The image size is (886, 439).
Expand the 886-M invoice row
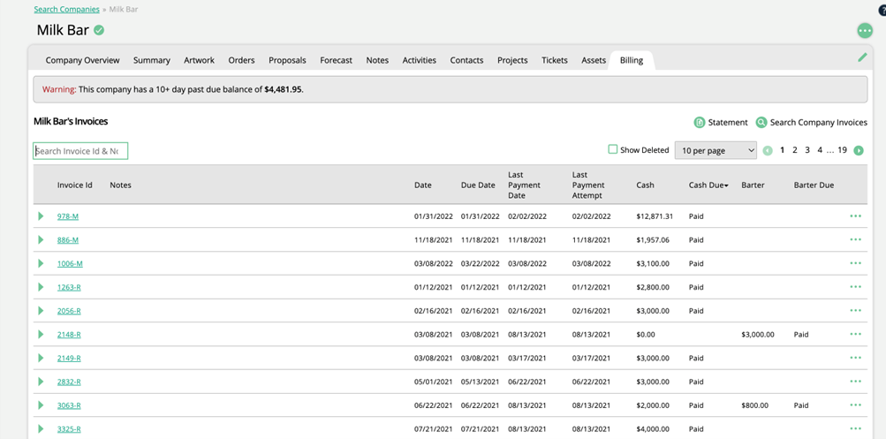tap(41, 239)
